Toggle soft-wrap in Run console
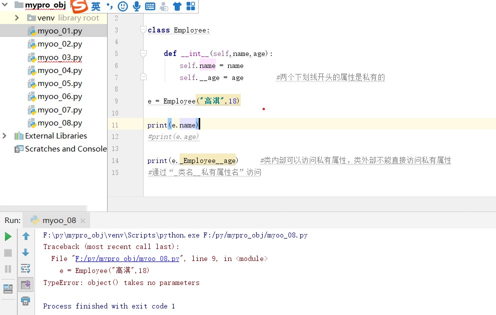Screen dimensions: 496x315 coord(26,268)
